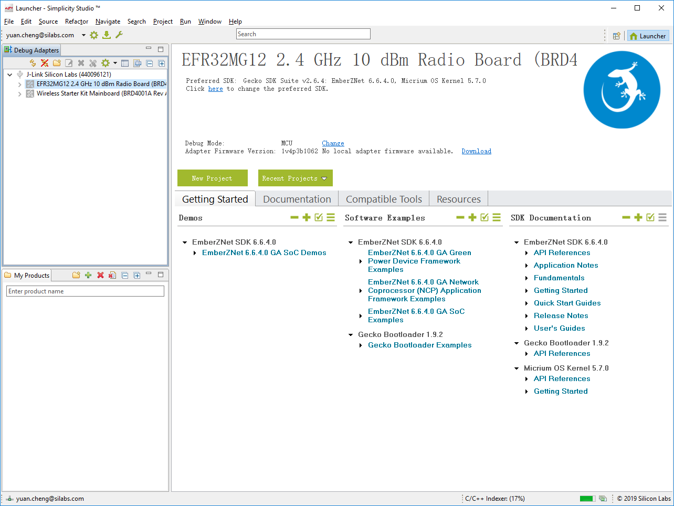Expand the Wireless Starter Kit Mainboard node
The image size is (674, 506).
click(x=19, y=93)
